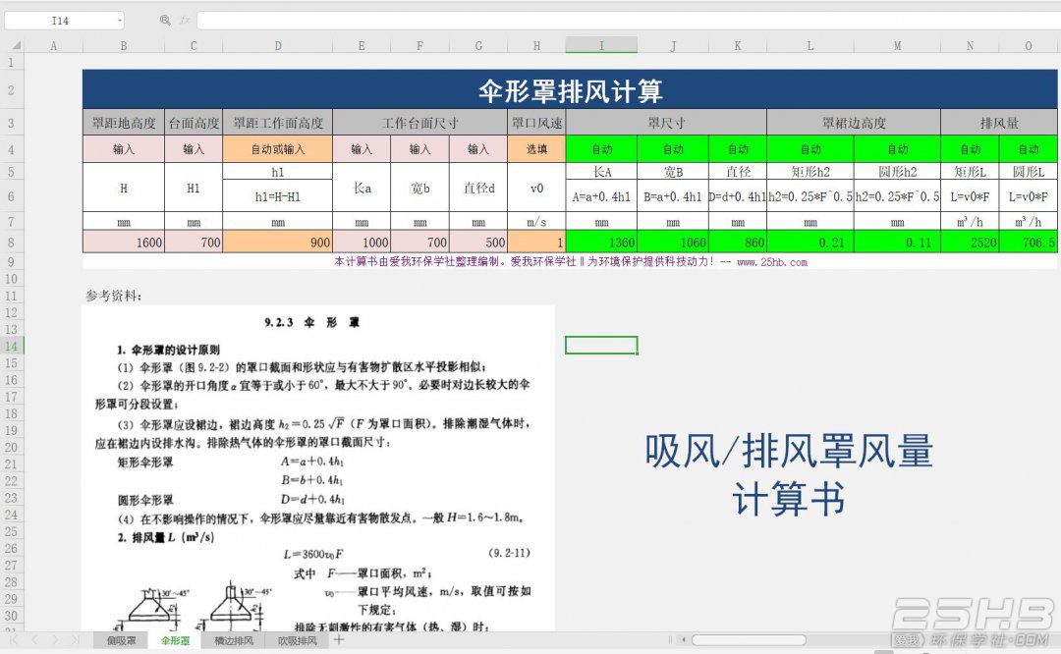Click formula cell A=a+0.4h1
The image size is (1061, 654).
point(601,196)
